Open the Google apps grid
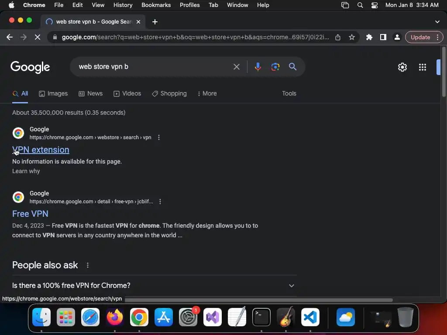447x335 pixels. pyautogui.click(x=423, y=67)
